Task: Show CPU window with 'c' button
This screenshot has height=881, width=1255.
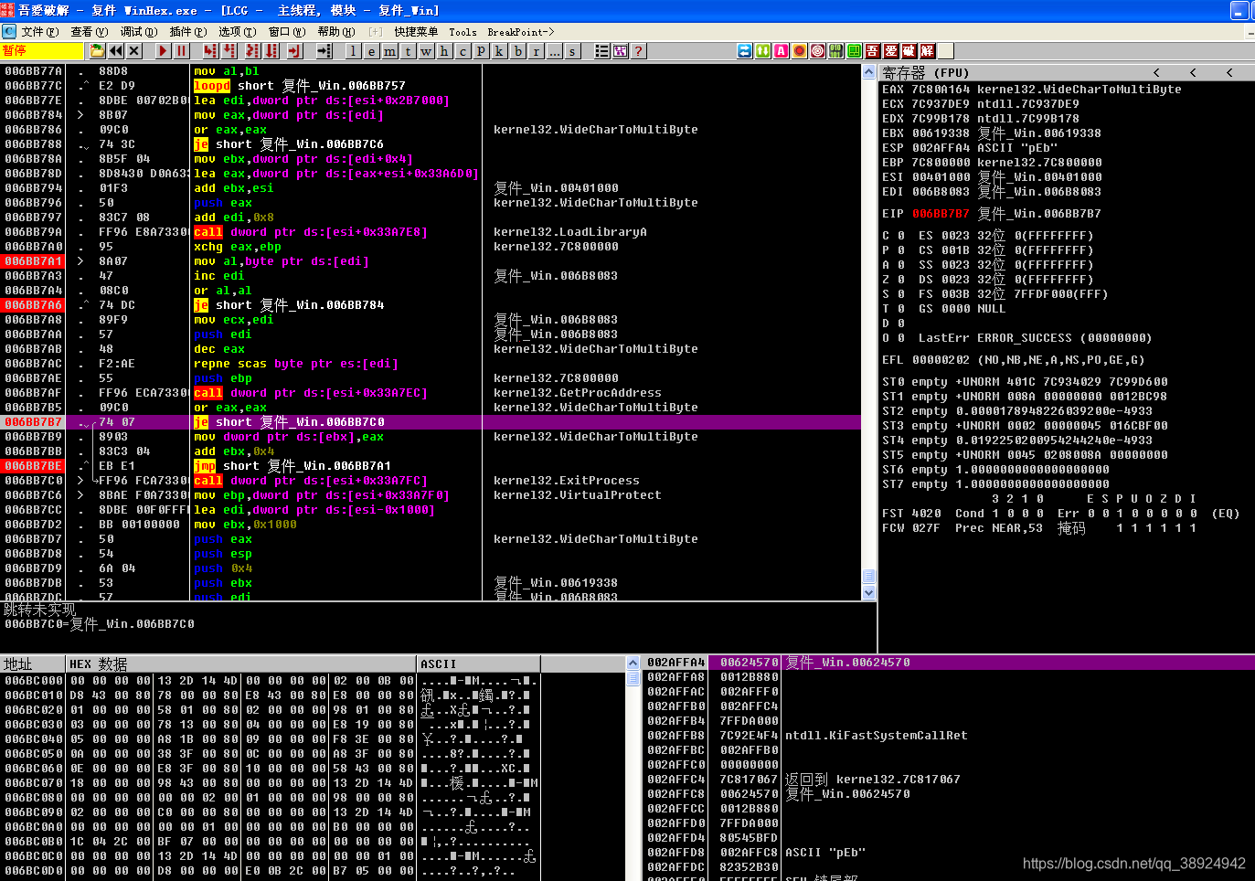Action: click(463, 51)
